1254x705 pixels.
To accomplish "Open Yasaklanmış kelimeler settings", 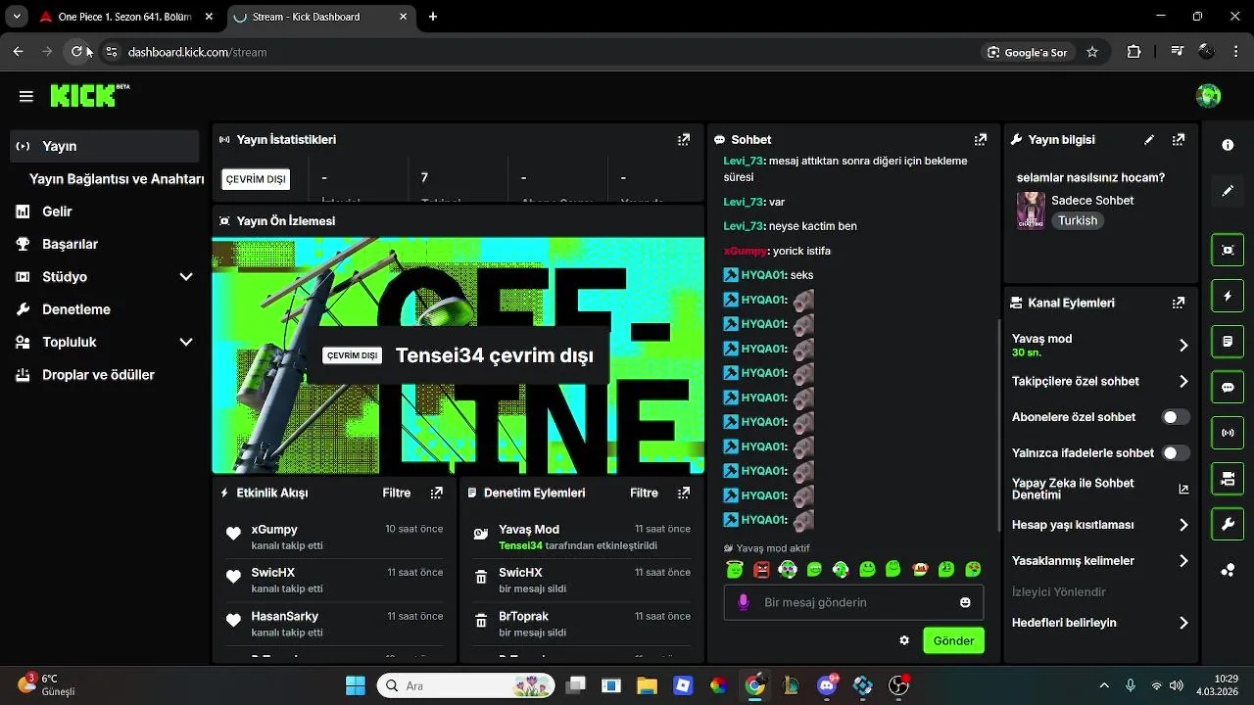I will coord(1183,561).
